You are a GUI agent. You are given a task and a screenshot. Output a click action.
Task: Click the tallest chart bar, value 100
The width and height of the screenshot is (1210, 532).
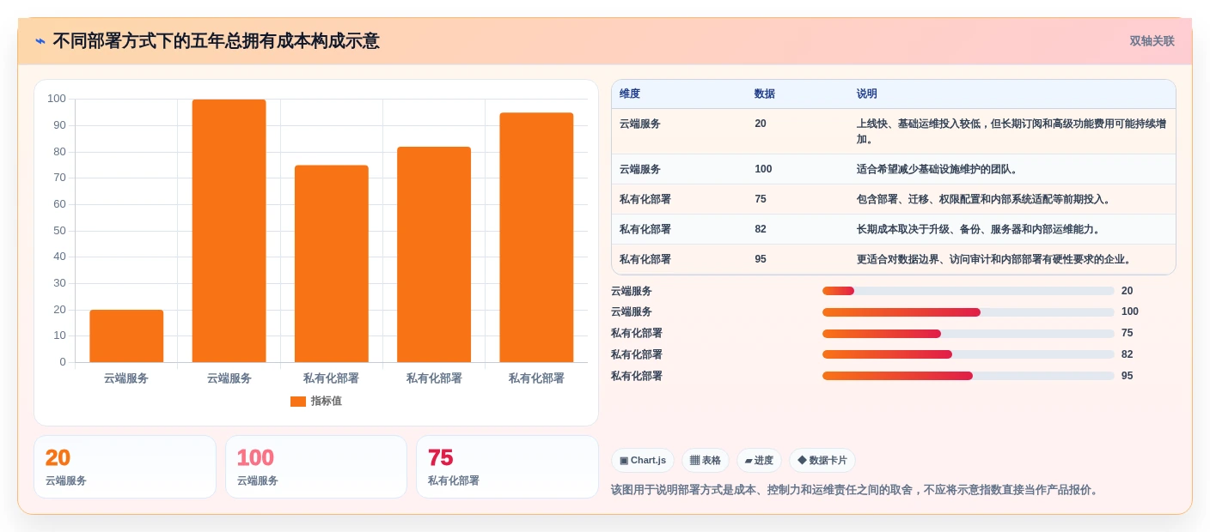pyautogui.click(x=229, y=231)
